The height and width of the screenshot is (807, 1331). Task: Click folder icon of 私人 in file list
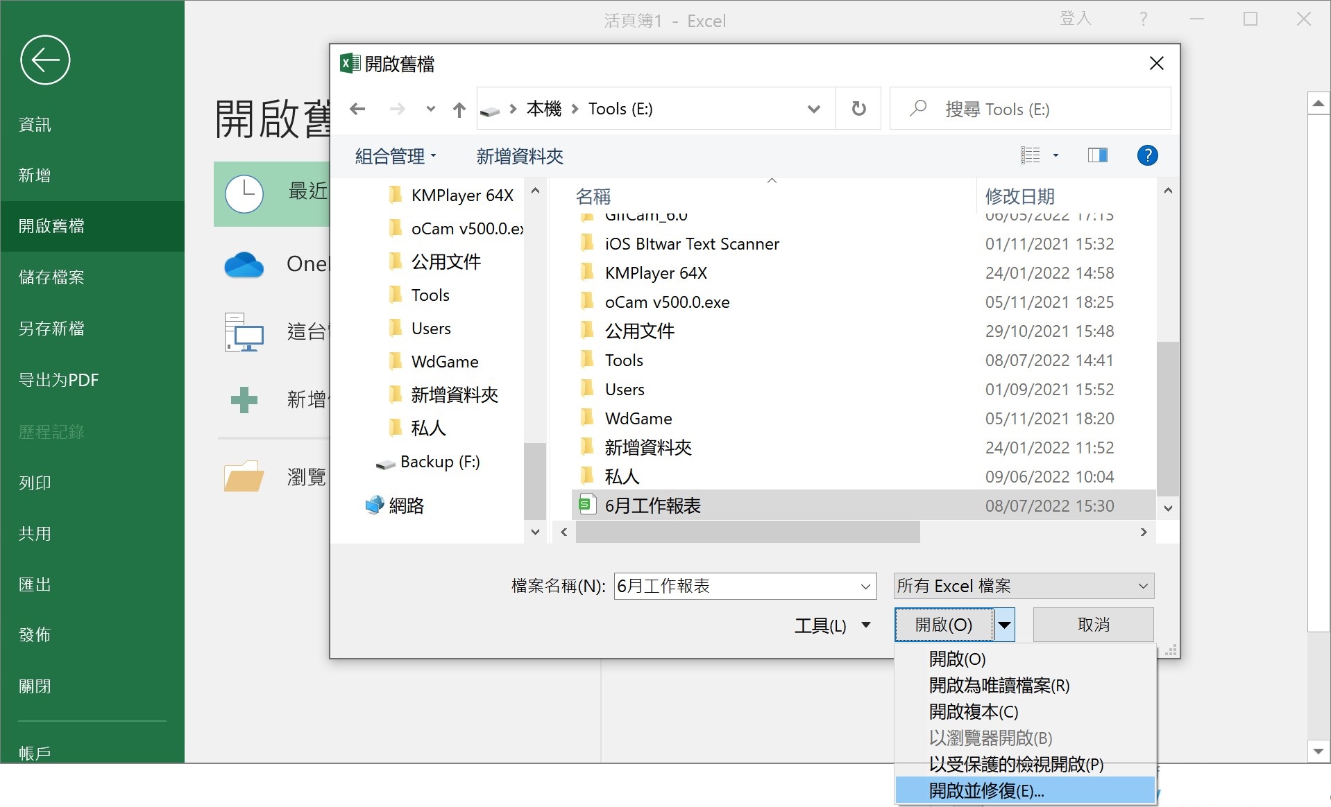tap(587, 476)
